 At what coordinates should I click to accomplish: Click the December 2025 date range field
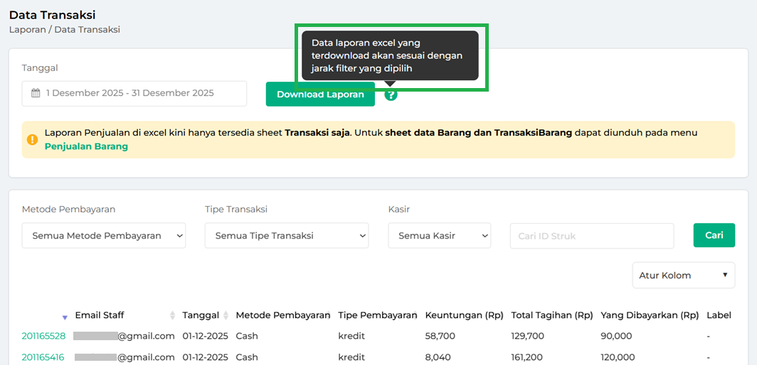coord(134,93)
